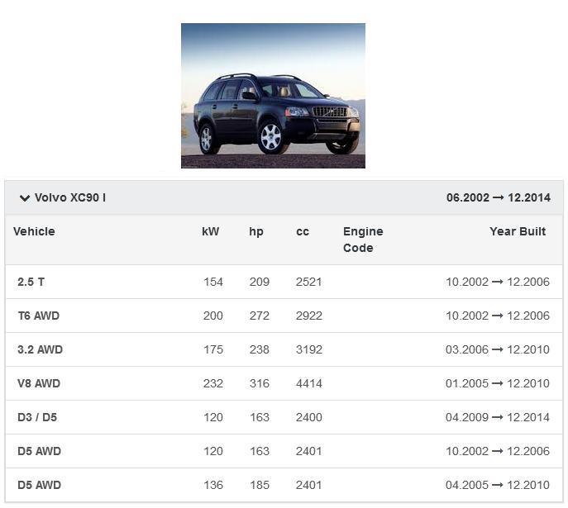Select the 2.5 T vehicle row
This screenshot has width=568, height=508.
pyautogui.click(x=31, y=282)
